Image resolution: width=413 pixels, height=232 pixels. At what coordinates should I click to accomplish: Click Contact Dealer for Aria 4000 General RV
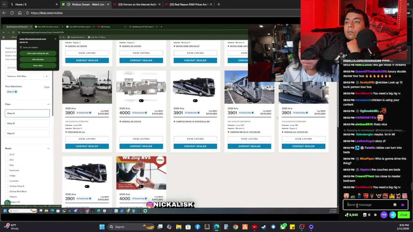tap(141, 146)
